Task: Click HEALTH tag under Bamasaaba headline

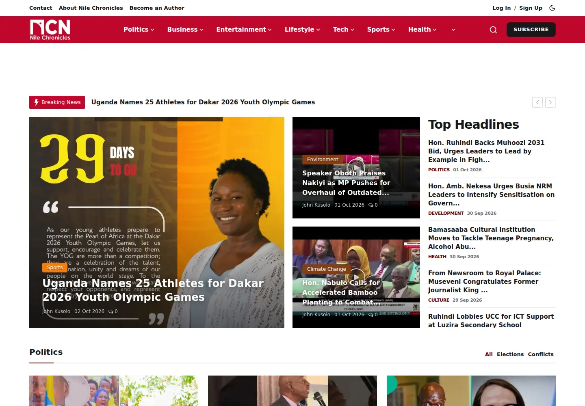Action: pyautogui.click(x=437, y=257)
